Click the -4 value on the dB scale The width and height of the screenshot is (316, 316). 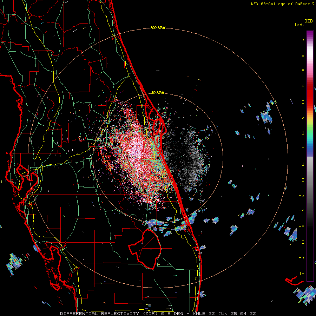(x=302, y=211)
